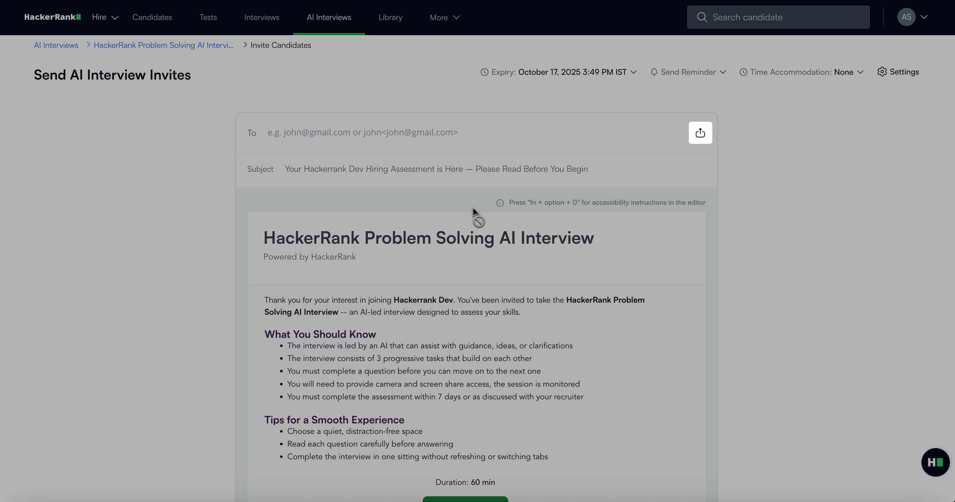Click the Invite Candidates breadcrumb text

(281, 45)
